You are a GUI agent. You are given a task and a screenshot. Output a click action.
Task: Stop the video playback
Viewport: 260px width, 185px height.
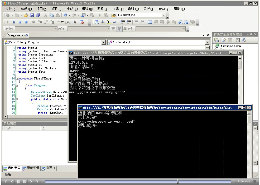coord(25,182)
